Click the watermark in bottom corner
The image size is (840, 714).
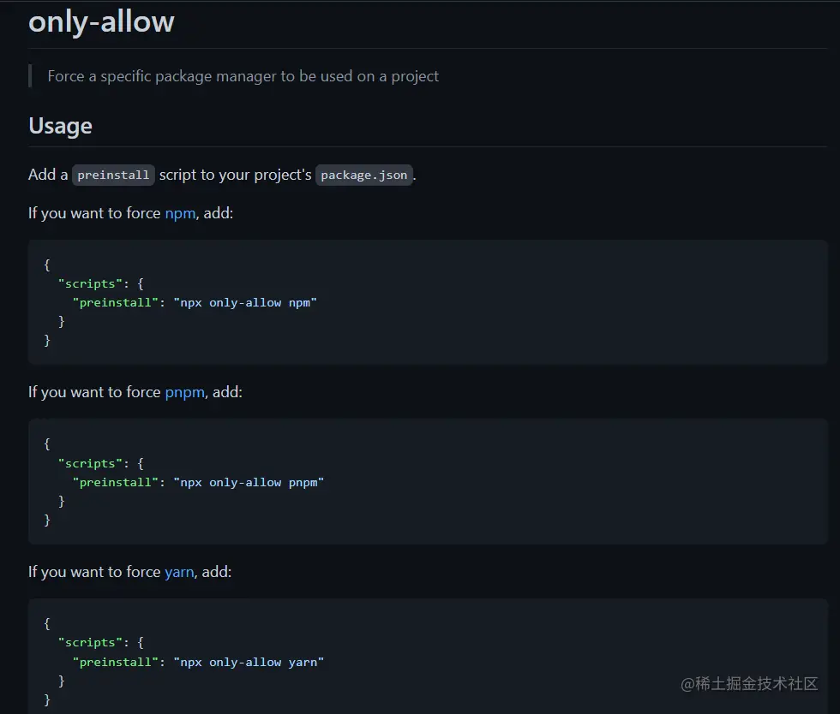tap(749, 683)
